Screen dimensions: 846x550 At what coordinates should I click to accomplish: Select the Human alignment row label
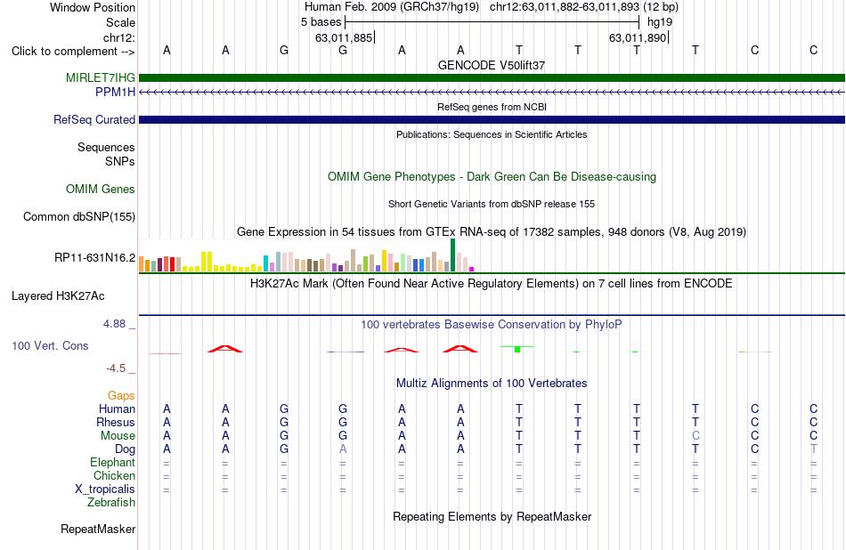point(117,409)
